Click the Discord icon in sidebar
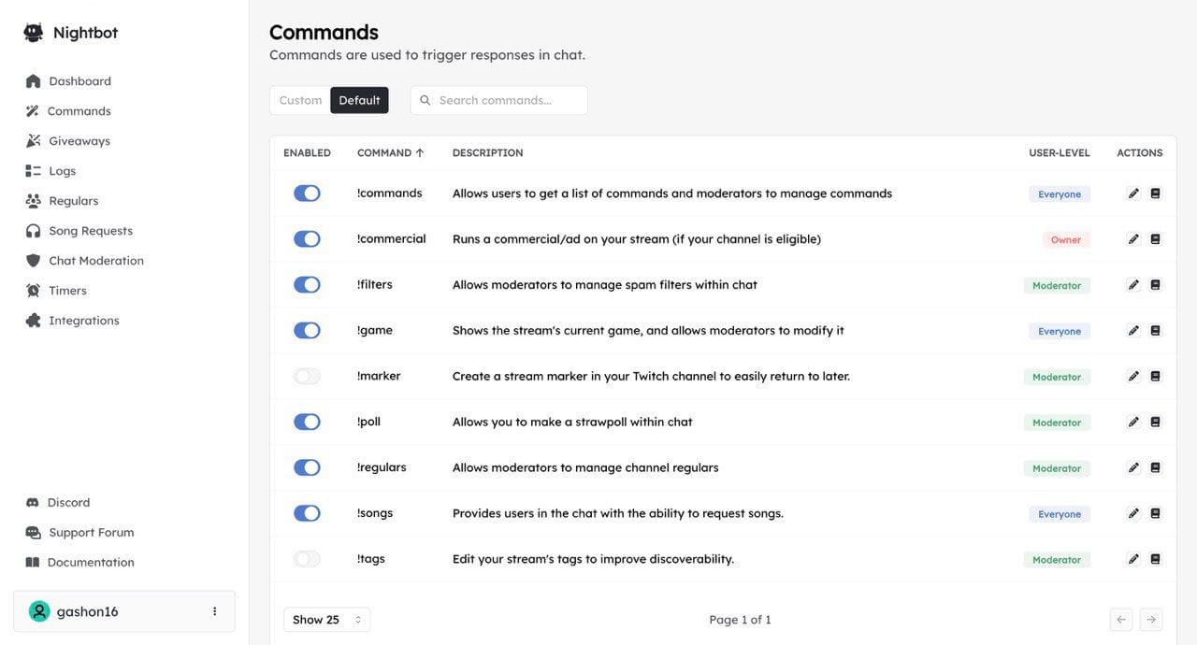 click(x=33, y=503)
